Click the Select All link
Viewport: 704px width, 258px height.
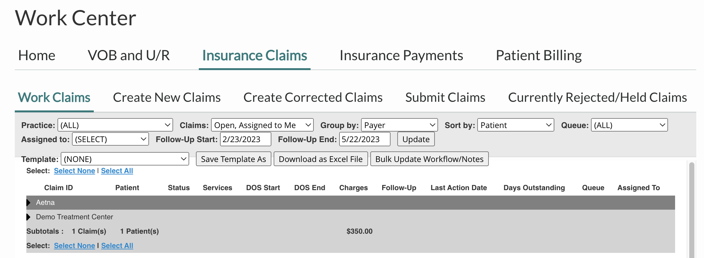pos(117,171)
